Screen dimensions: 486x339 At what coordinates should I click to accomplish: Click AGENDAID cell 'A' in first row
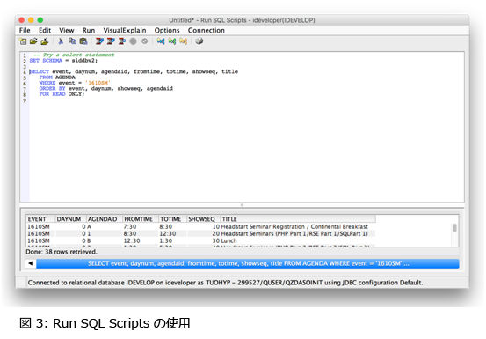(x=90, y=226)
